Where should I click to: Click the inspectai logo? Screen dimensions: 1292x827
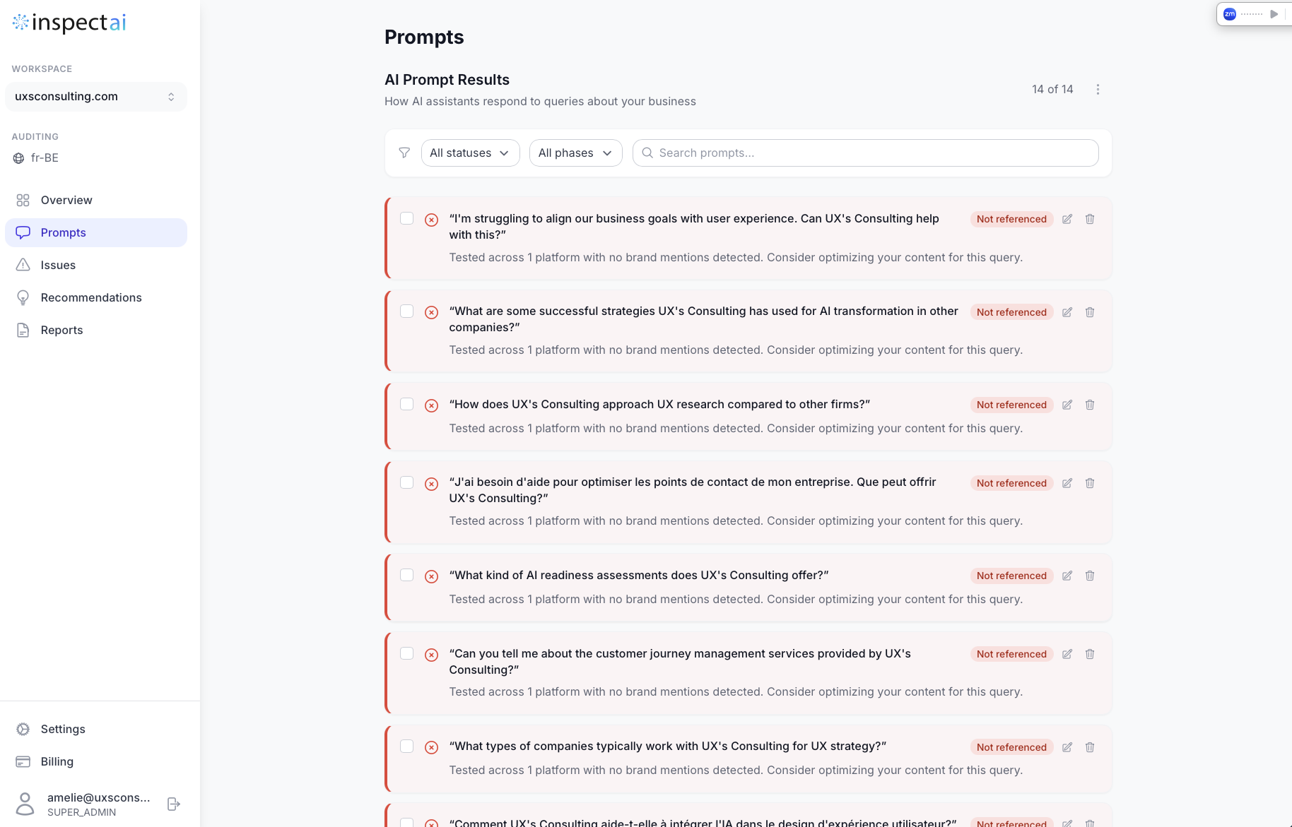pyautogui.click(x=69, y=23)
